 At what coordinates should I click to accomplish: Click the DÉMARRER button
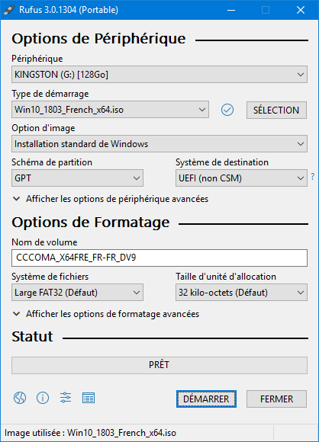pos(206,399)
